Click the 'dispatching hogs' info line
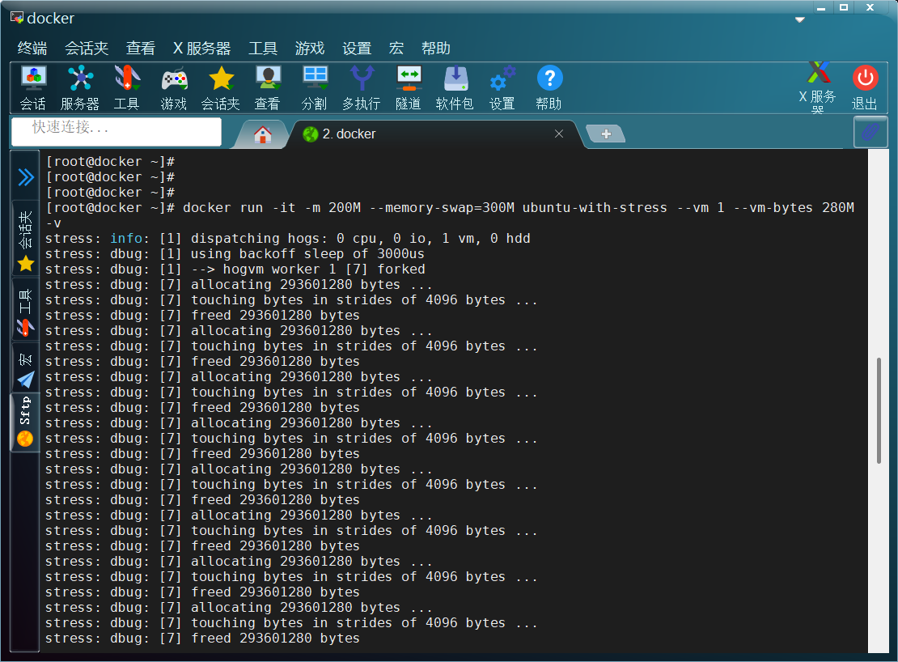 (287, 238)
